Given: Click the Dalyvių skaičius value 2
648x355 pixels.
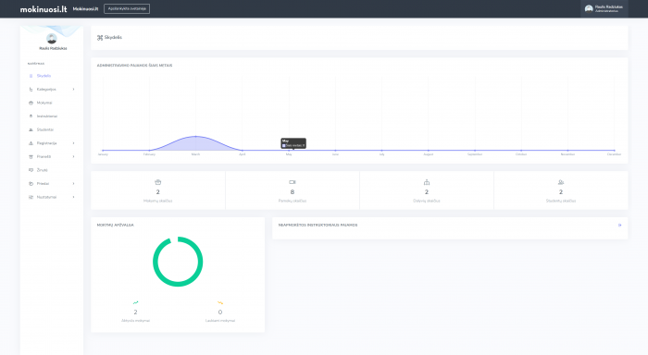Looking at the screenshot, I should click(427, 192).
